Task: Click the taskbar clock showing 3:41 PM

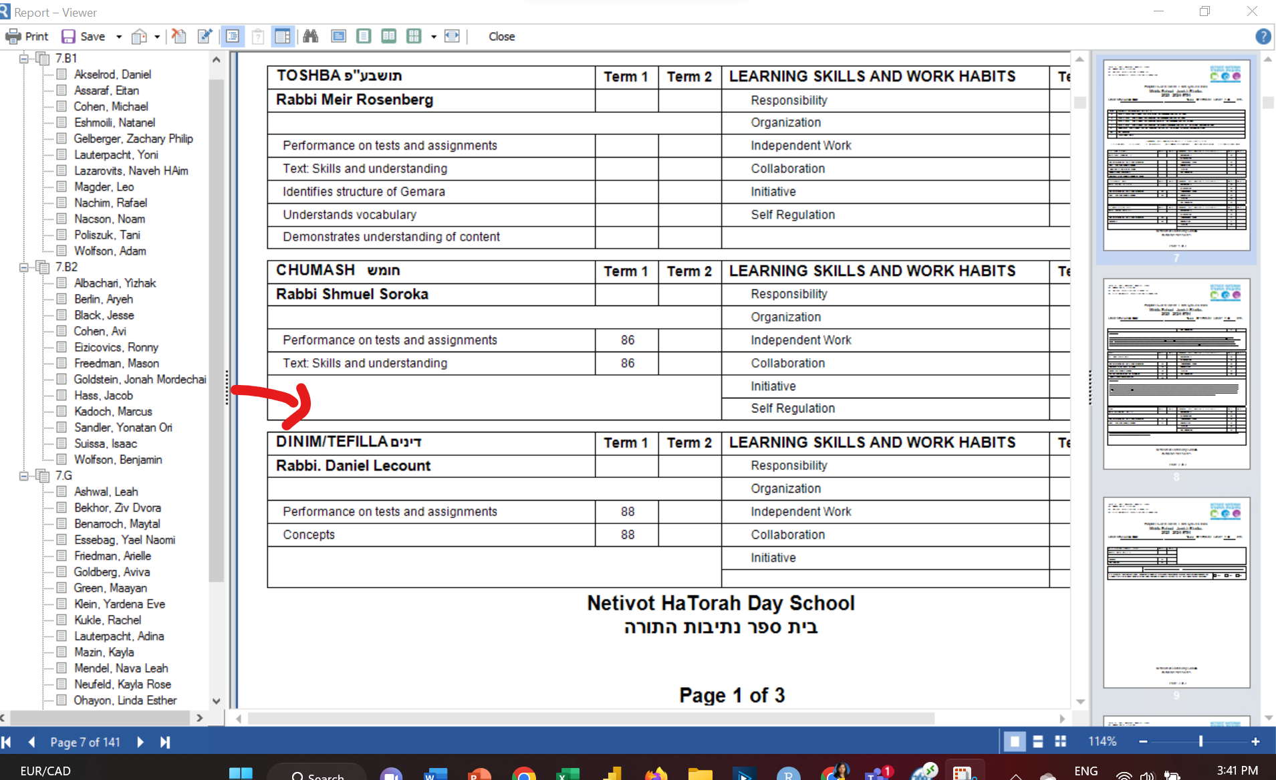Action: coord(1237,771)
